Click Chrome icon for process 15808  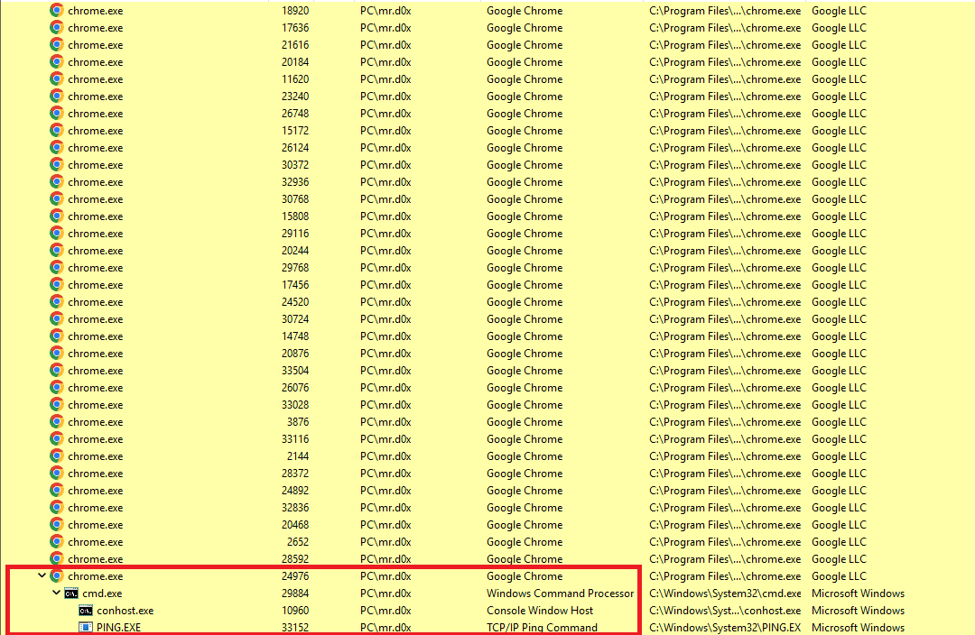(57, 216)
